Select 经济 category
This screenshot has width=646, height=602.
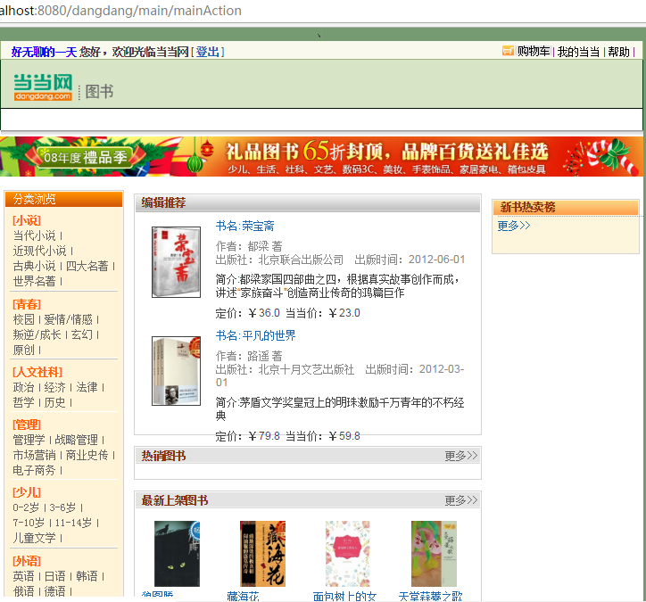pos(54,387)
